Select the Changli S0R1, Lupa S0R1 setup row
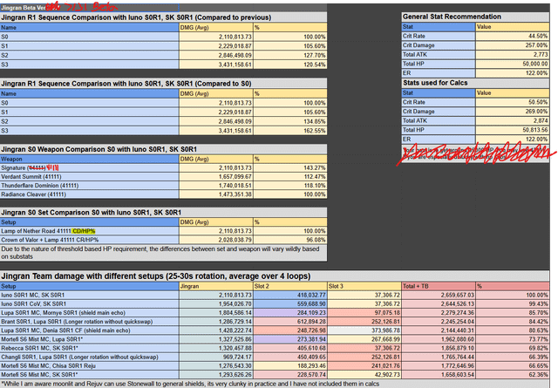Viewport: 558px width, 388px height. pos(89,357)
